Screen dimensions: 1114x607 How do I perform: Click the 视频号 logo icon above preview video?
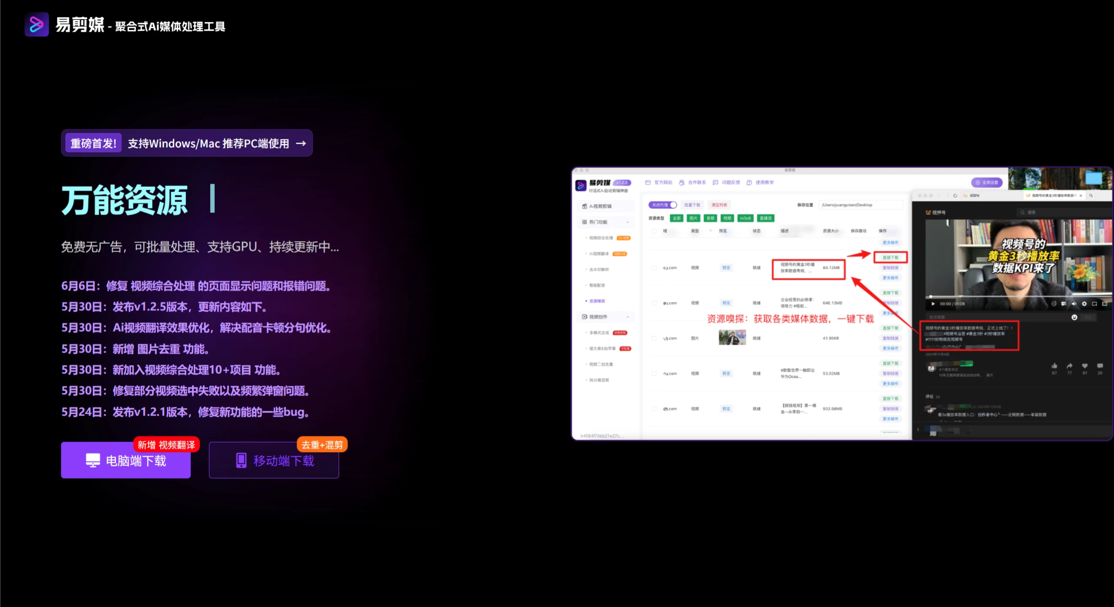click(x=928, y=212)
